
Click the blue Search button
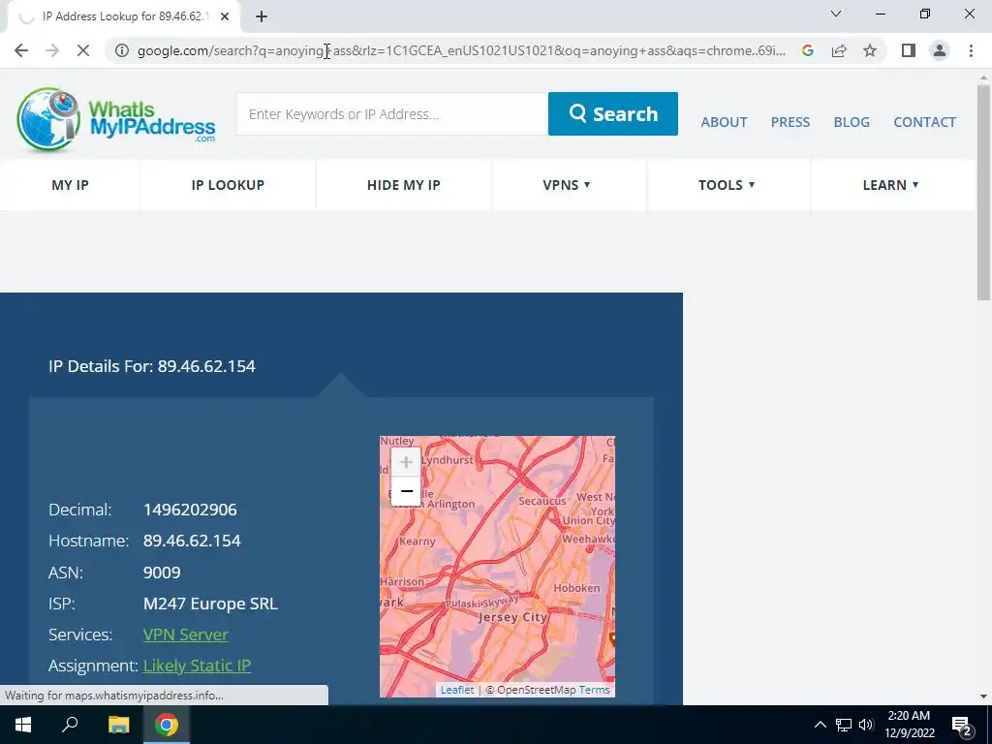pyautogui.click(x=613, y=114)
